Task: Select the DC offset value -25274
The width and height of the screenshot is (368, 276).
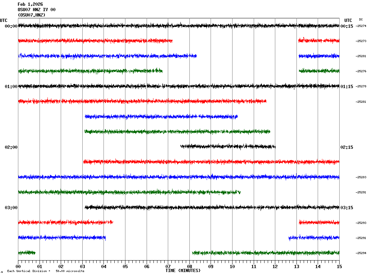Action: 361,26
